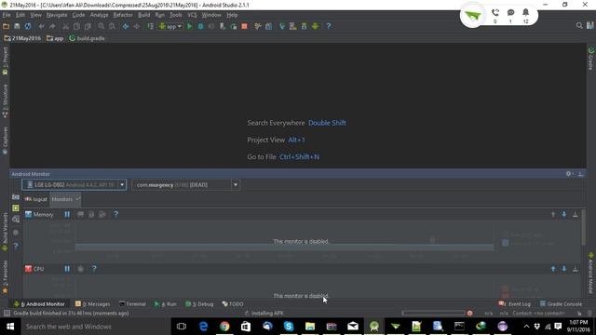The height and width of the screenshot is (335, 596).
Task: Cancel the Installing APK background task
Action: coord(469,314)
